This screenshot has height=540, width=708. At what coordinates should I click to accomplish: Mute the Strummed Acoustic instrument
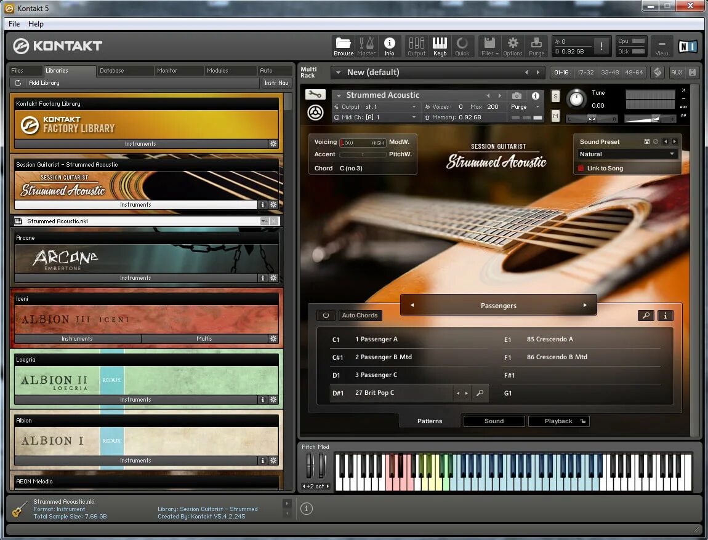[555, 116]
